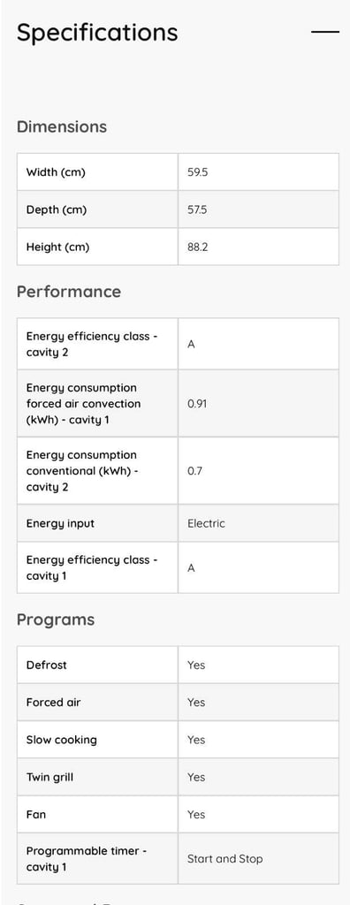Screen dimensions: 350x905
Task: Click the Fan program Yes value
Action: coord(196,814)
